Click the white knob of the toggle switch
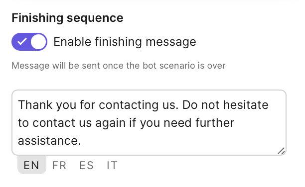 coord(38,42)
